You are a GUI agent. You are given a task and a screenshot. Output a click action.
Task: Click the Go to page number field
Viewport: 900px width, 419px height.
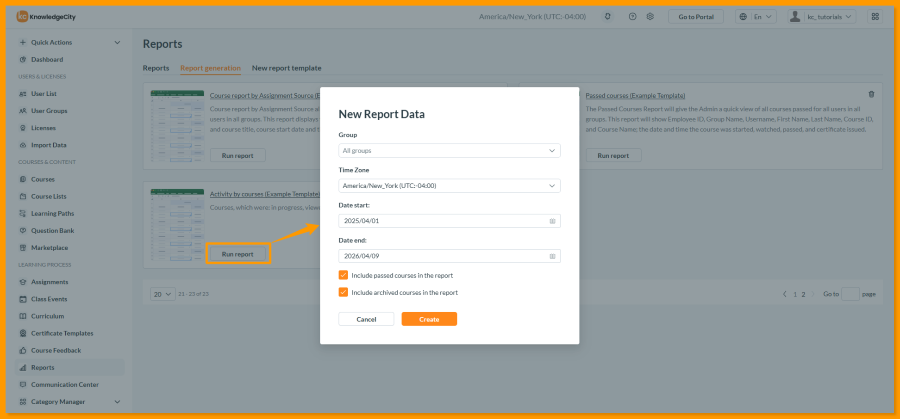[x=850, y=294]
